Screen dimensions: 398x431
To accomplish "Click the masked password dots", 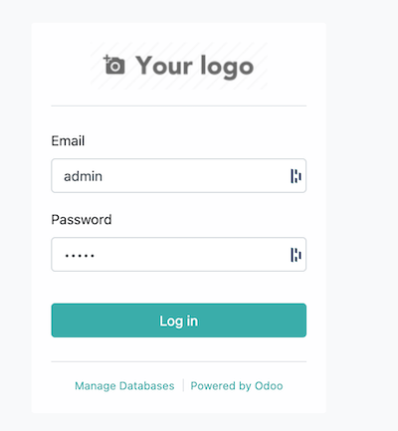I will point(80,256).
